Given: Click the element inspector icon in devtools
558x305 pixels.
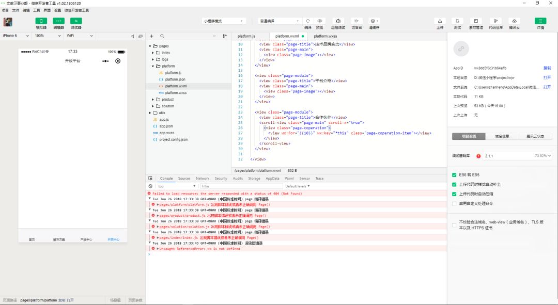Looking at the screenshot, I should [150, 178].
